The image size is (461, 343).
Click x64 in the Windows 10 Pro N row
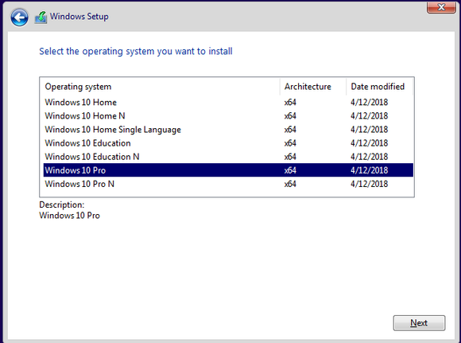click(290, 184)
